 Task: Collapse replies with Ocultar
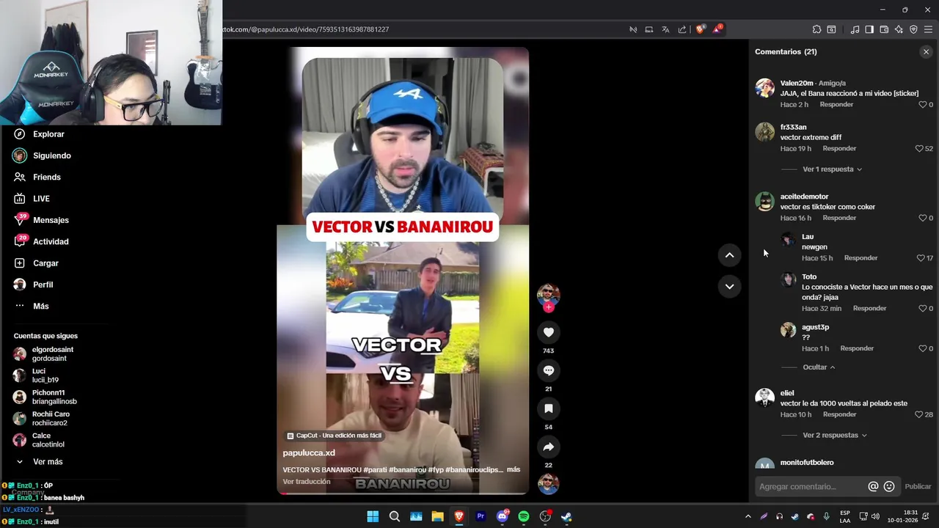(x=819, y=367)
